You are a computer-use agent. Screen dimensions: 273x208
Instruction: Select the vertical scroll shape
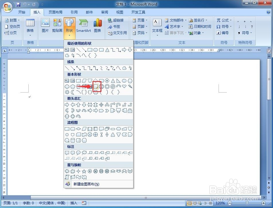[x=67, y=177]
